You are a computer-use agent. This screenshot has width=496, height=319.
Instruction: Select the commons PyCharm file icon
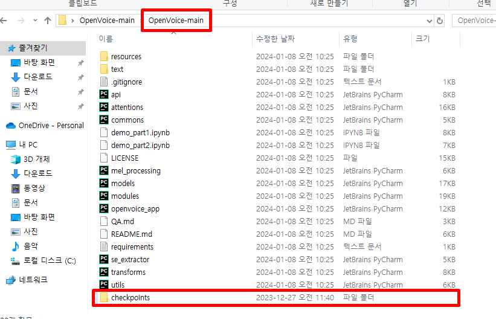coord(104,120)
